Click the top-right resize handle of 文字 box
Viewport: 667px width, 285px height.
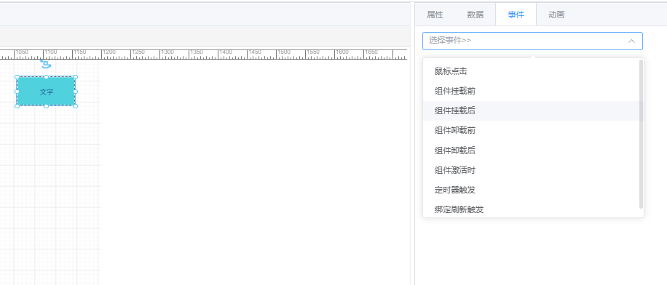[75, 77]
